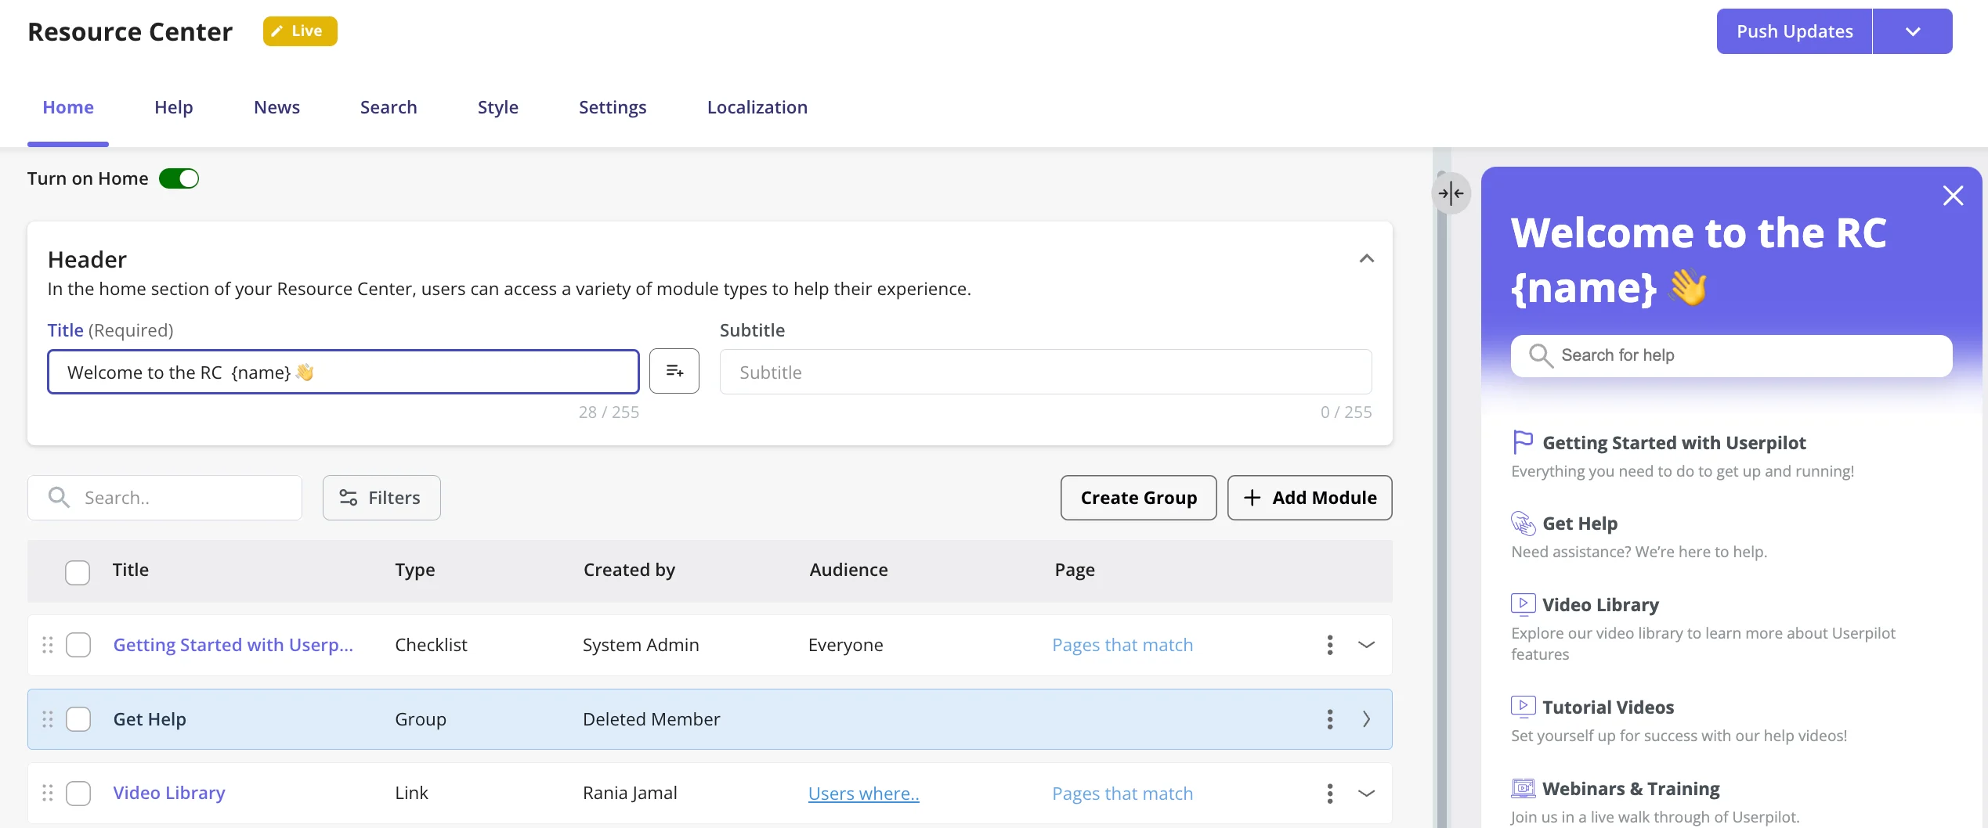The width and height of the screenshot is (1988, 828).
Task: Expand the Getting Started with Userpilot row
Action: [x=1367, y=645]
